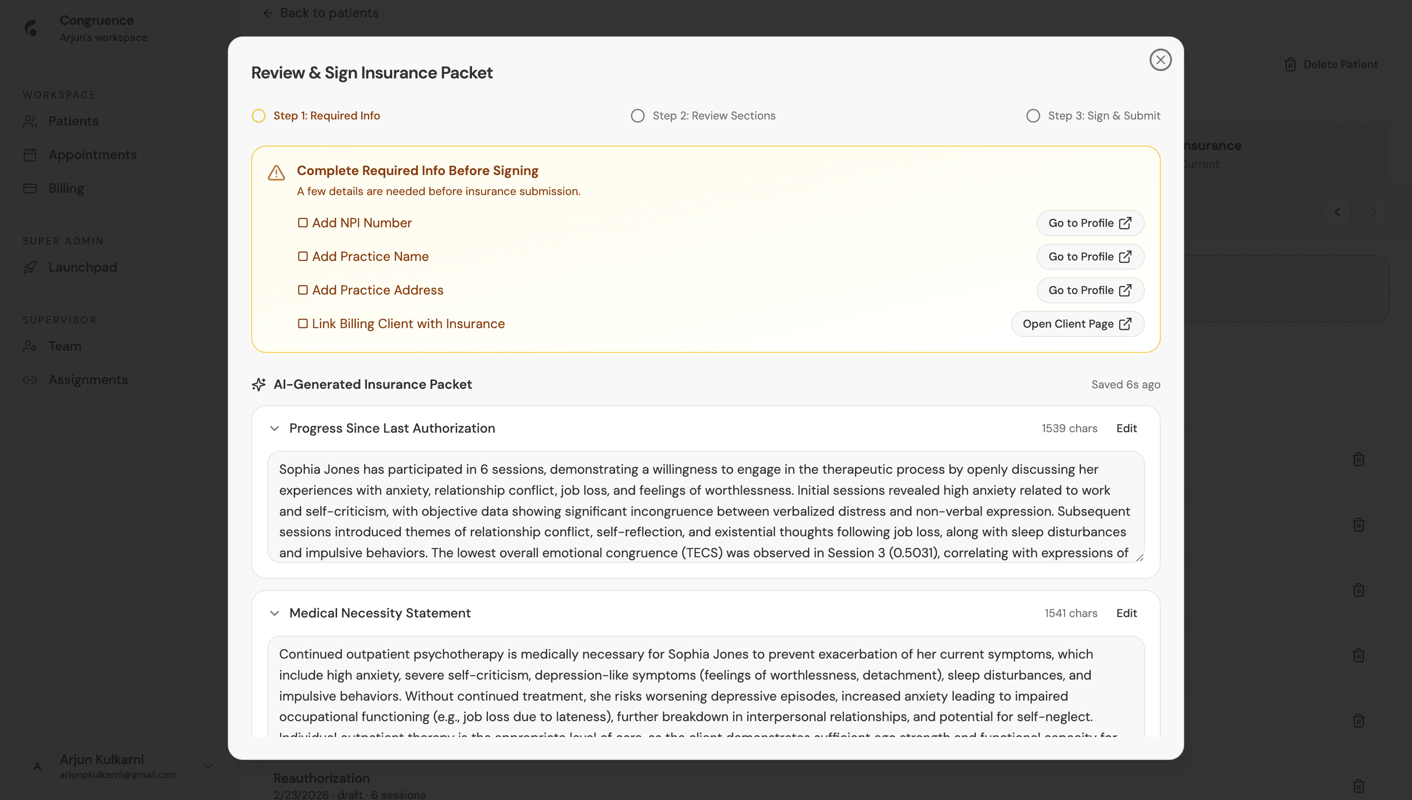Viewport: 1412px width, 800px height.
Task: Click the Launchpad rocket icon
Action: pyautogui.click(x=30, y=267)
